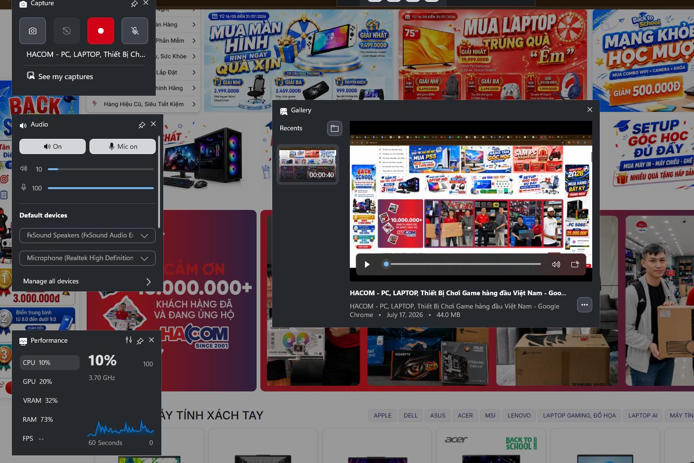
Task: Expand the Phần Mềm menu arrow
Action: click(194, 41)
